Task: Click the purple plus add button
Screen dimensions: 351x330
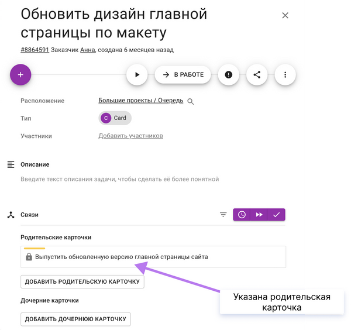Action: point(20,75)
